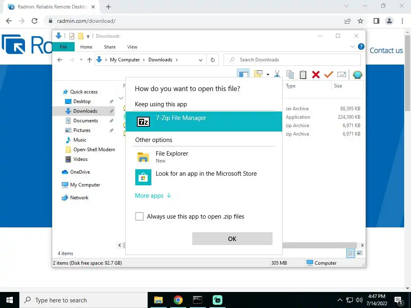Click the Folder Options toolbar icon
The height and width of the screenshot is (308, 411).
(258, 74)
